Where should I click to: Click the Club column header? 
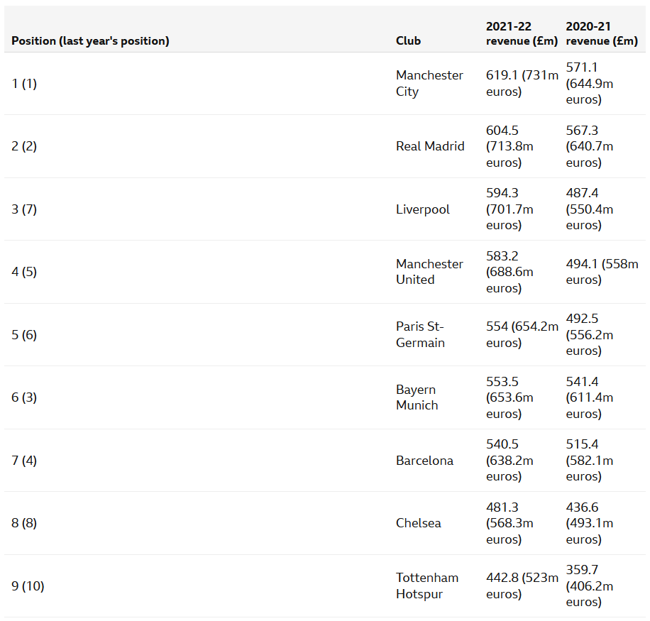[x=408, y=40]
